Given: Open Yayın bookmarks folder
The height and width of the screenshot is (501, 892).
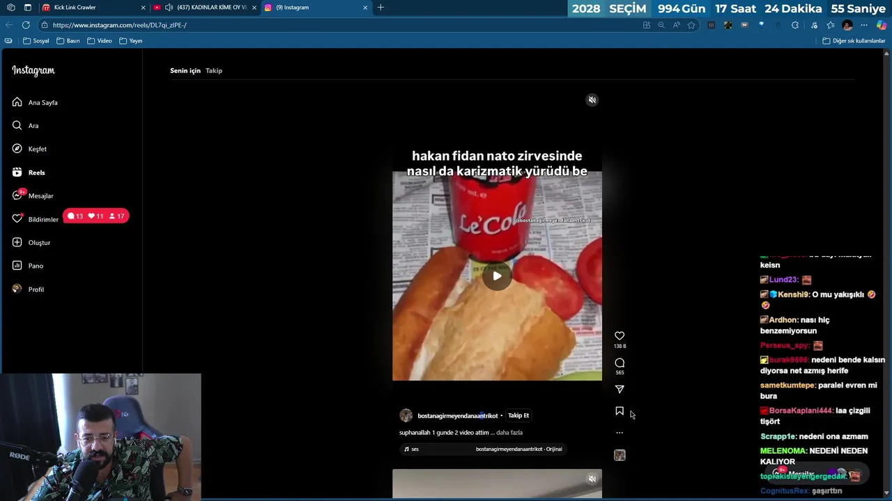Looking at the screenshot, I should (x=130, y=41).
